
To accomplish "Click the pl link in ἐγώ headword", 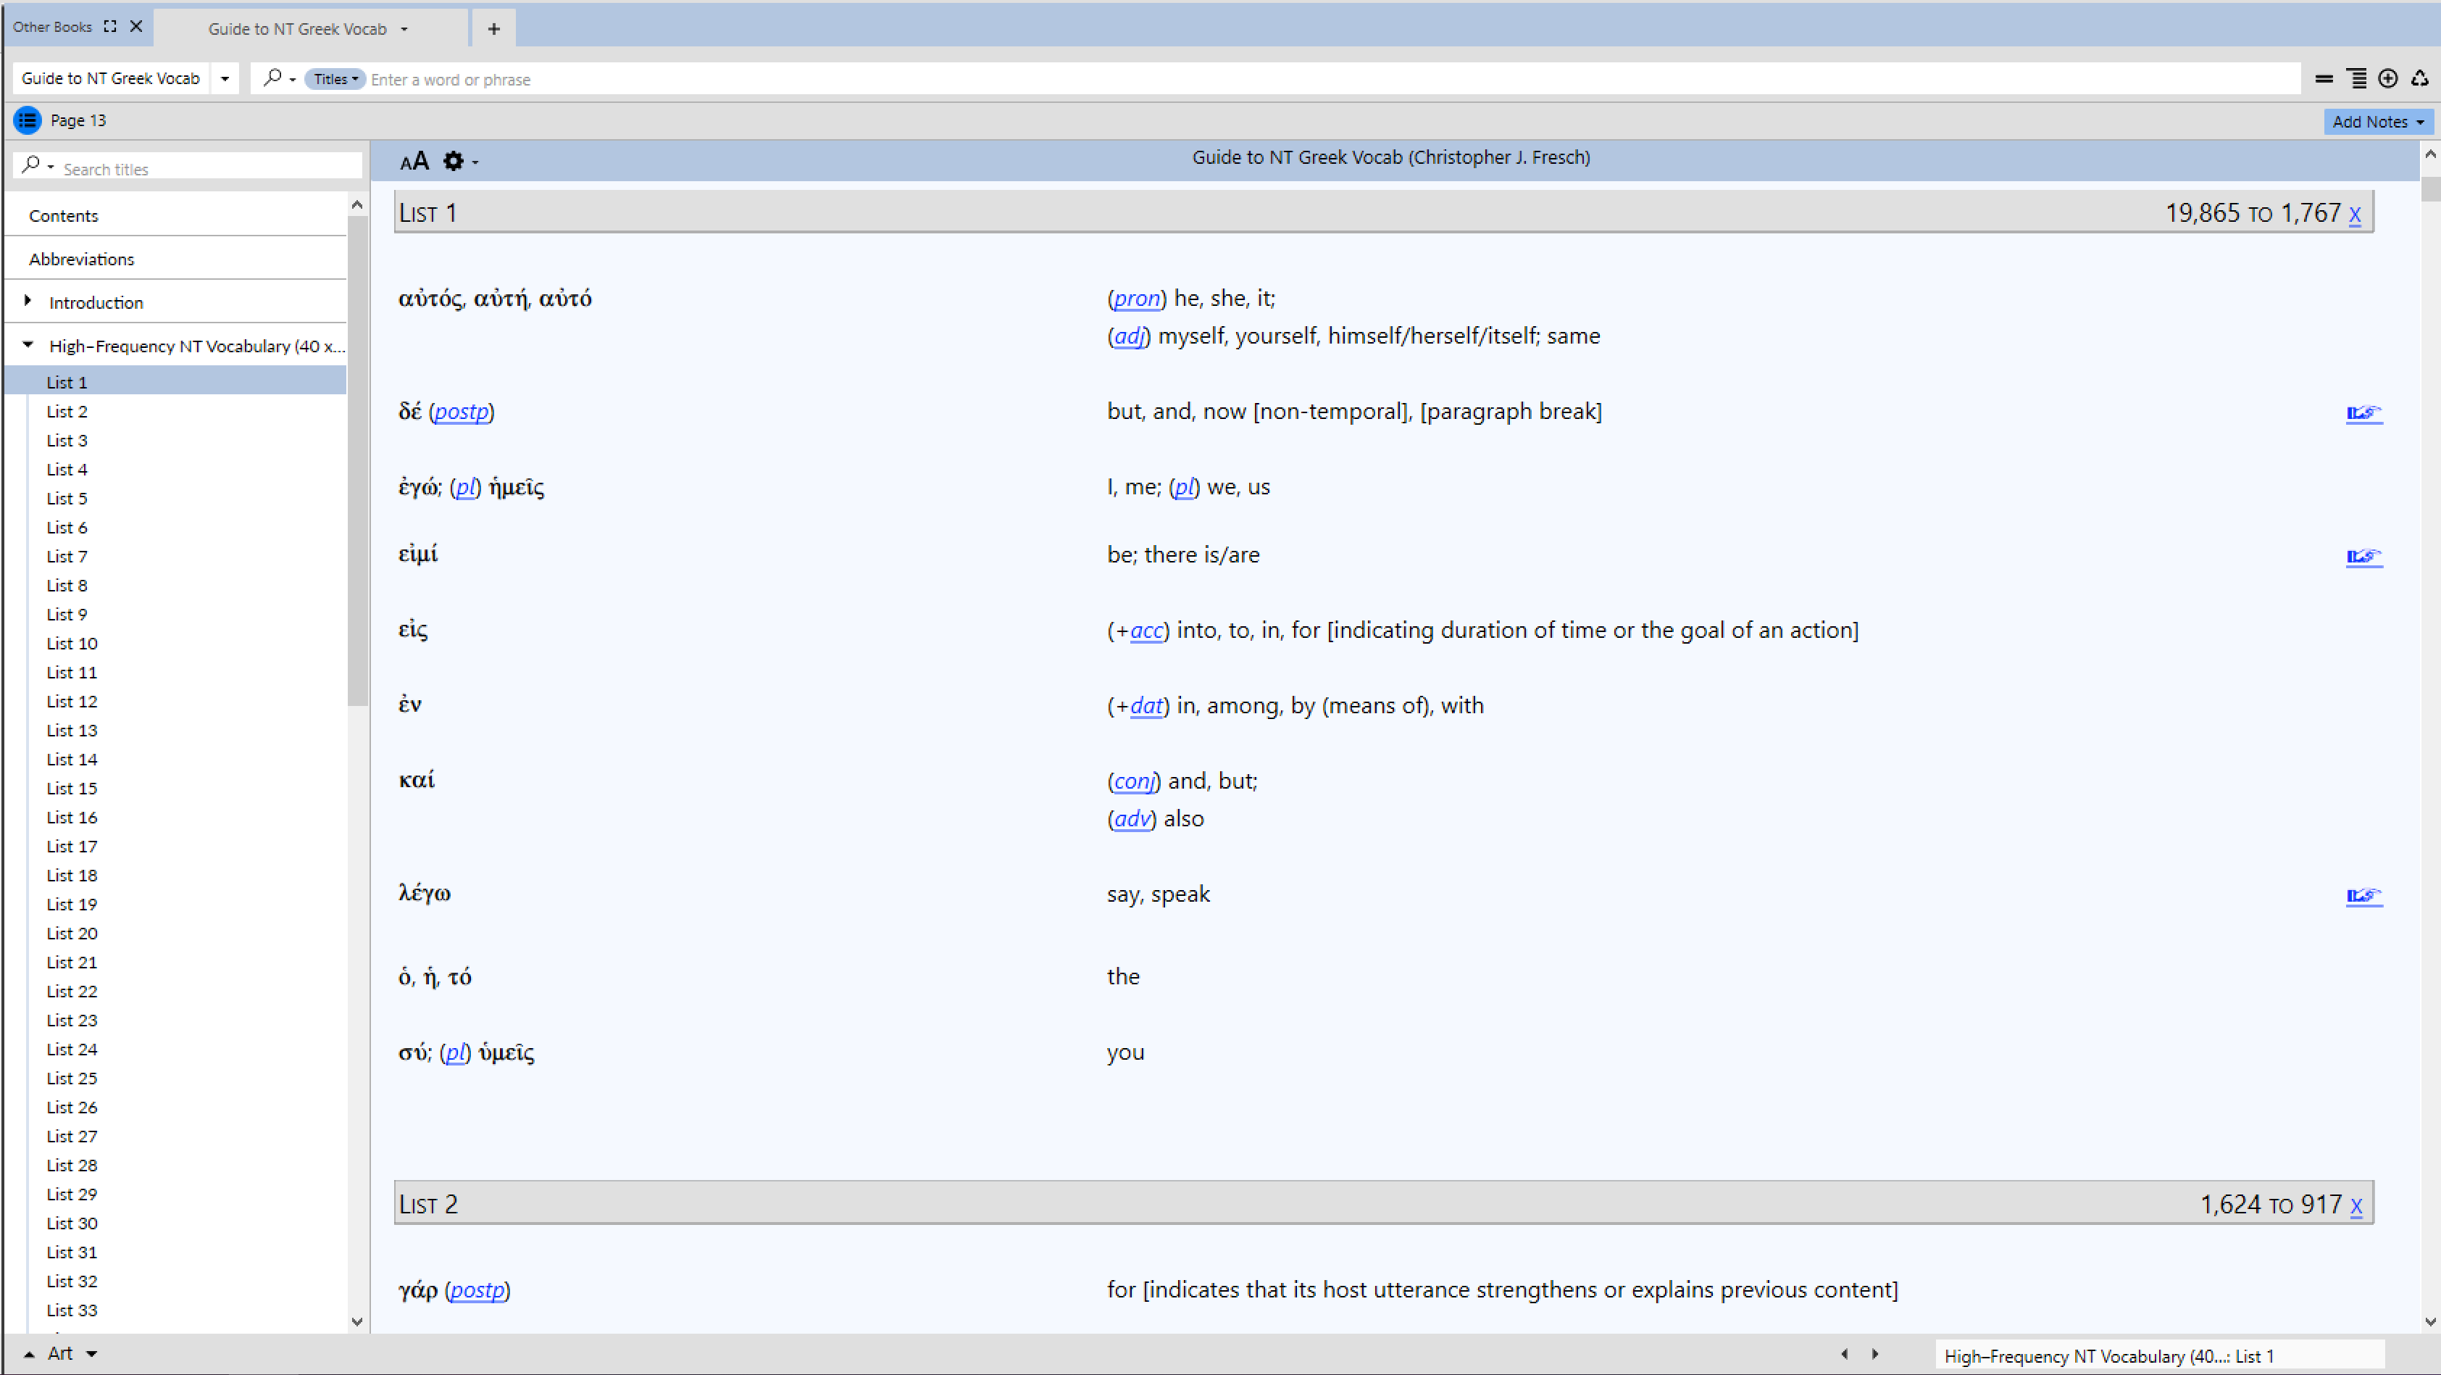I will 465,487.
